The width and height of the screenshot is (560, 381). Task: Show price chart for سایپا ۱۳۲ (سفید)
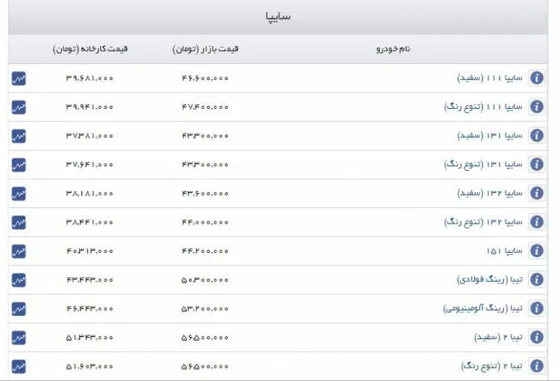tap(19, 194)
